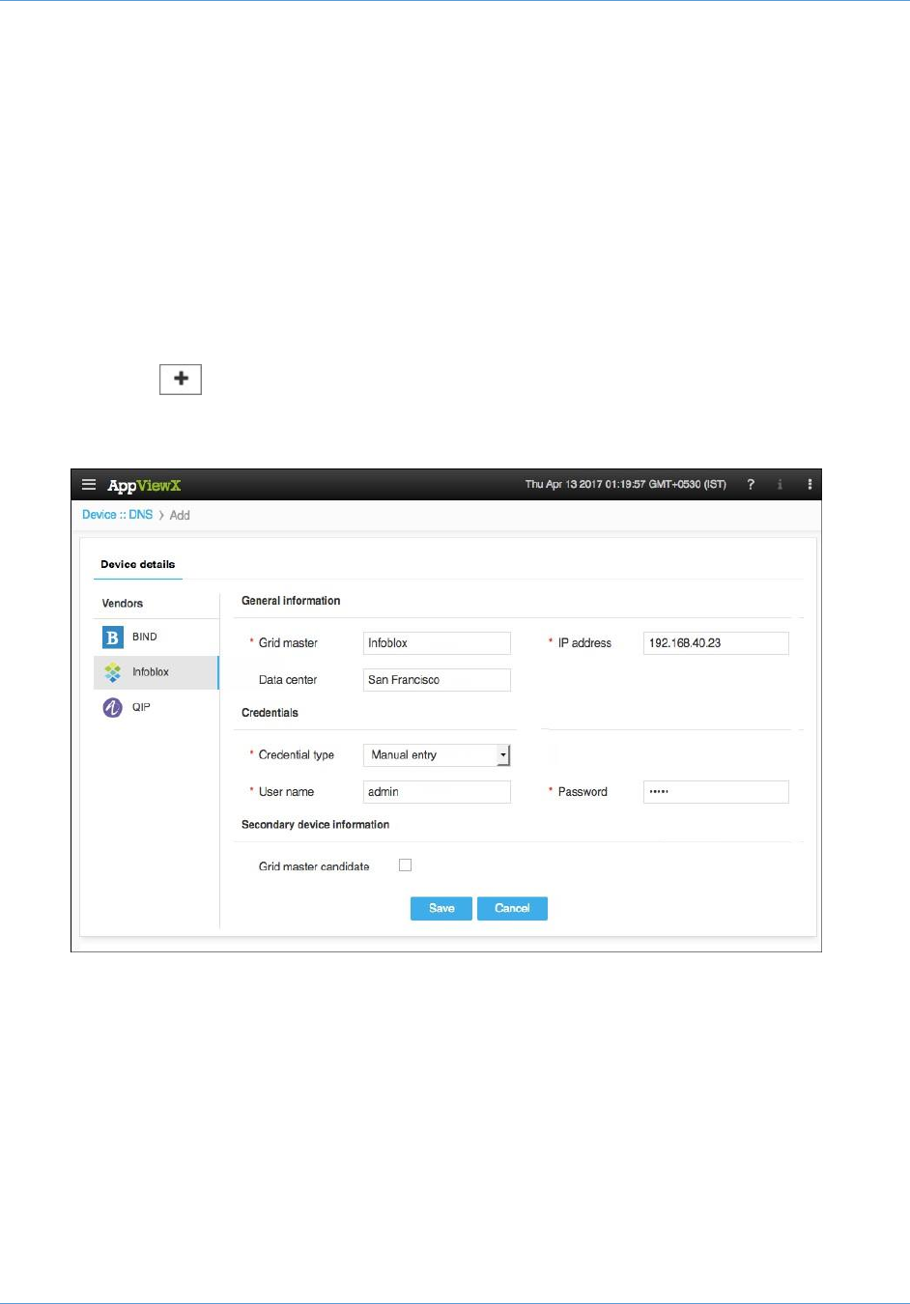Switch to the Device details tab
Viewport: 910px width, 1304px height.
(x=138, y=564)
